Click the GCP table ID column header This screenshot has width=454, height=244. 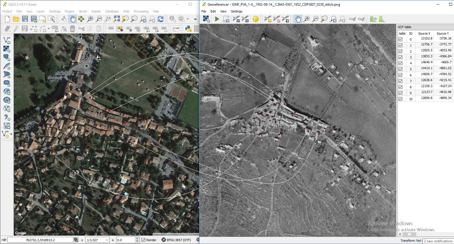[x=411, y=33]
